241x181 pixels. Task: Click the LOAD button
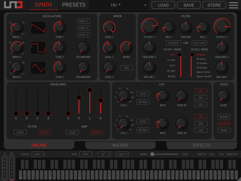pos(163,5)
